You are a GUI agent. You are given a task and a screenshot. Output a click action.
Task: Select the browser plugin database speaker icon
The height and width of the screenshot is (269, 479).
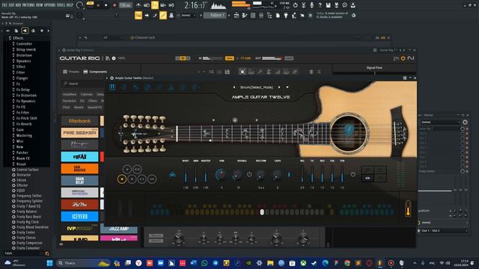click(x=25, y=31)
